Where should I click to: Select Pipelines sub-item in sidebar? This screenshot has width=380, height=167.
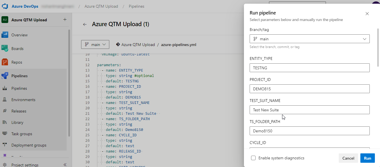(x=19, y=88)
